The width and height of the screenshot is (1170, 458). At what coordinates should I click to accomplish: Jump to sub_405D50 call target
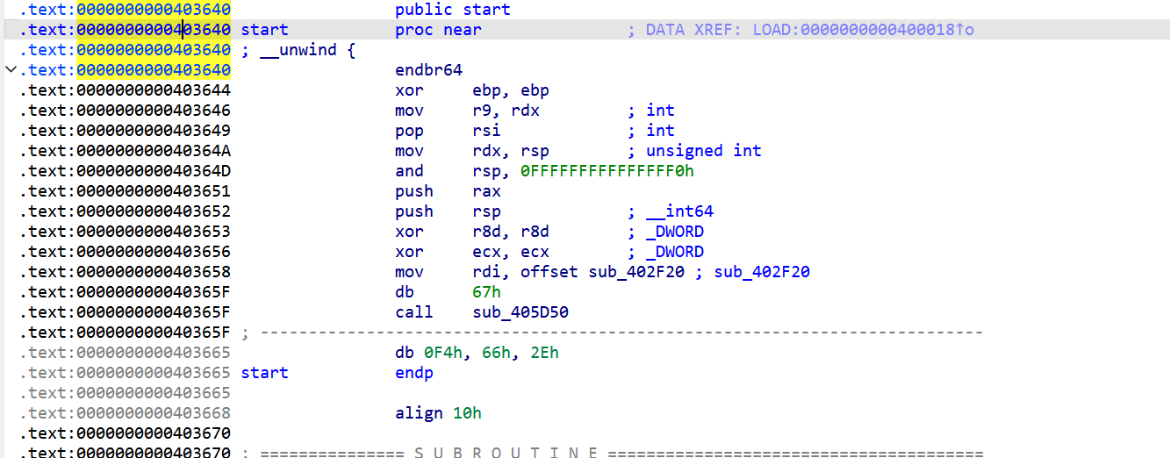[520, 312]
